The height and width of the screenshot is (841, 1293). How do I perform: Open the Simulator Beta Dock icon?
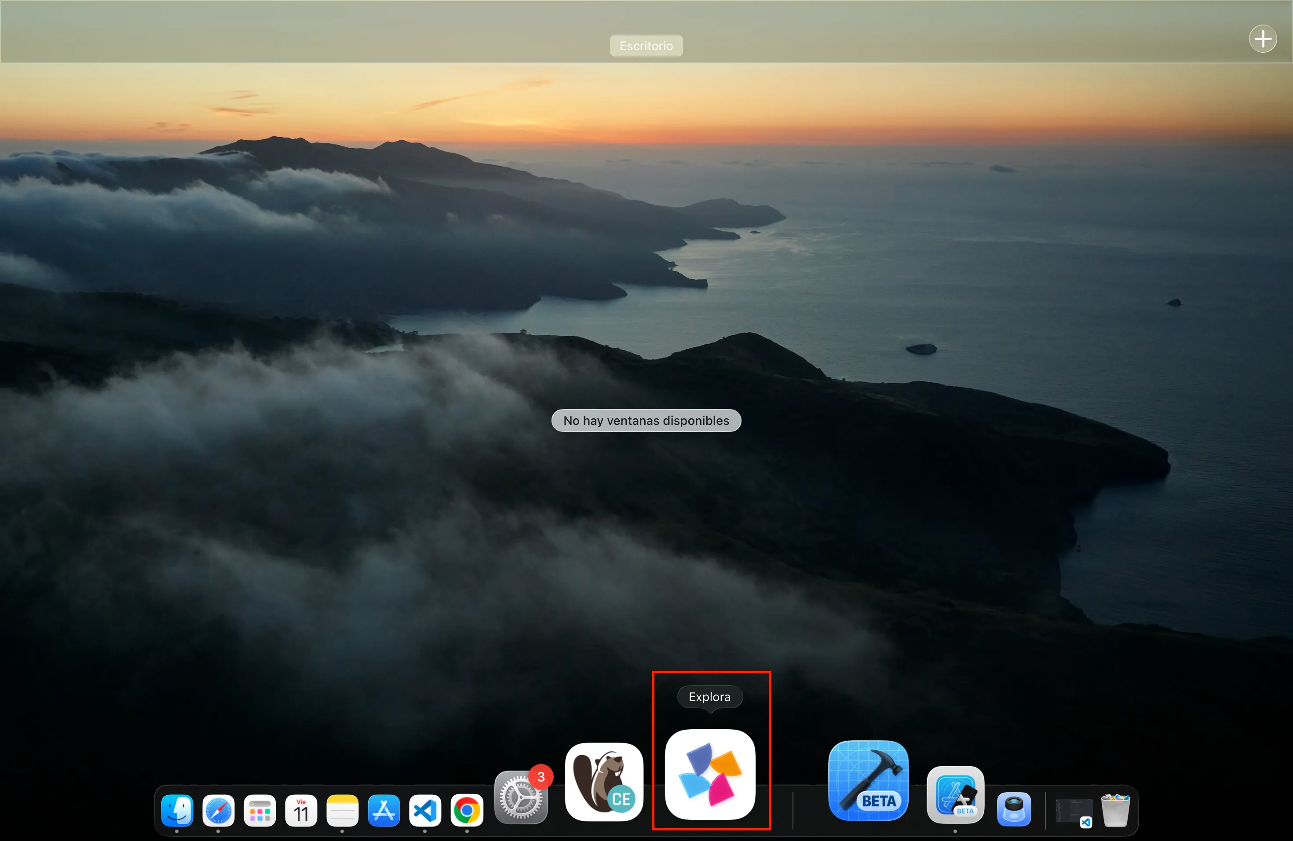point(956,795)
